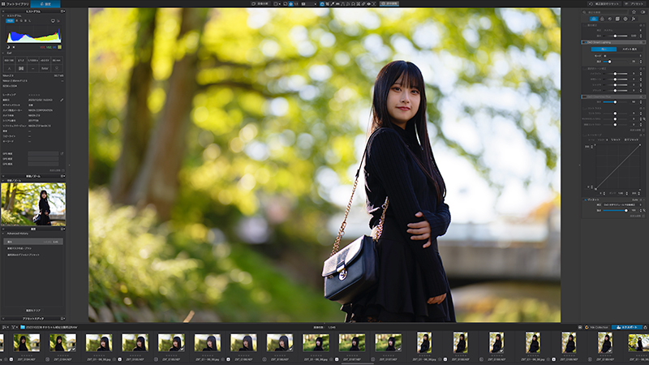Collapse the left panel with edge arrow
The height and width of the screenshot is (365, 649).
pyautogui.click(x=69, y=165)
